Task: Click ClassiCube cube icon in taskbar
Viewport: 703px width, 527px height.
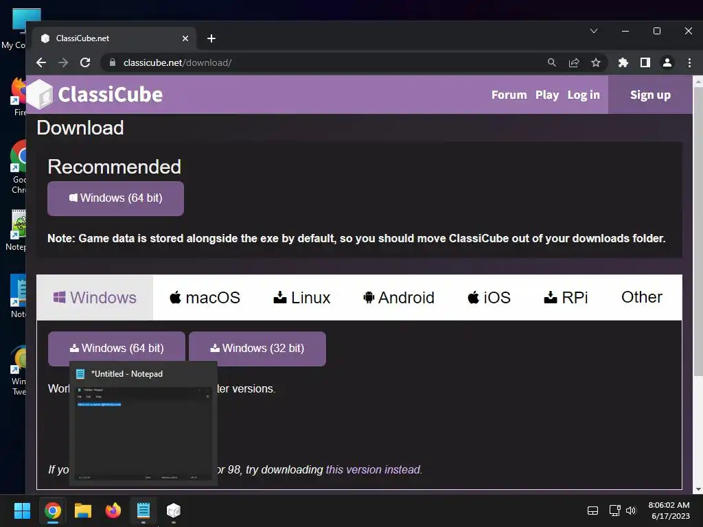Action: (174, 511)
